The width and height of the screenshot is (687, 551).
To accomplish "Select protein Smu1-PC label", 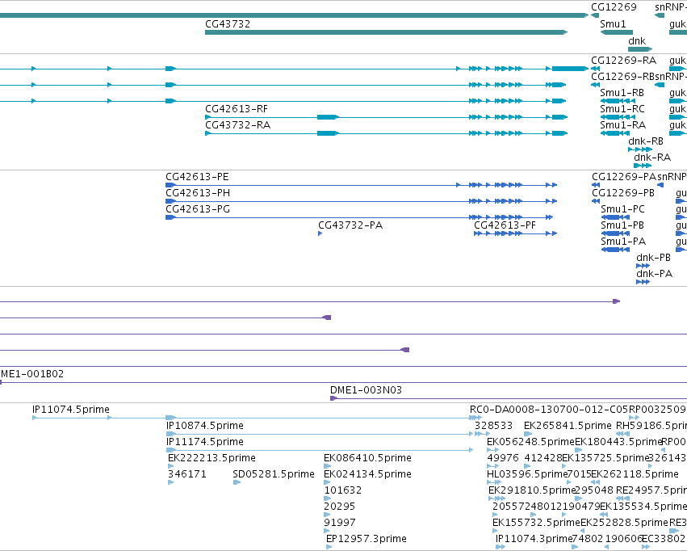I will point(622,209).
